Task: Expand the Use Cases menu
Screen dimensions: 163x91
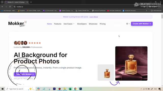Action: (x=69, y=24)
